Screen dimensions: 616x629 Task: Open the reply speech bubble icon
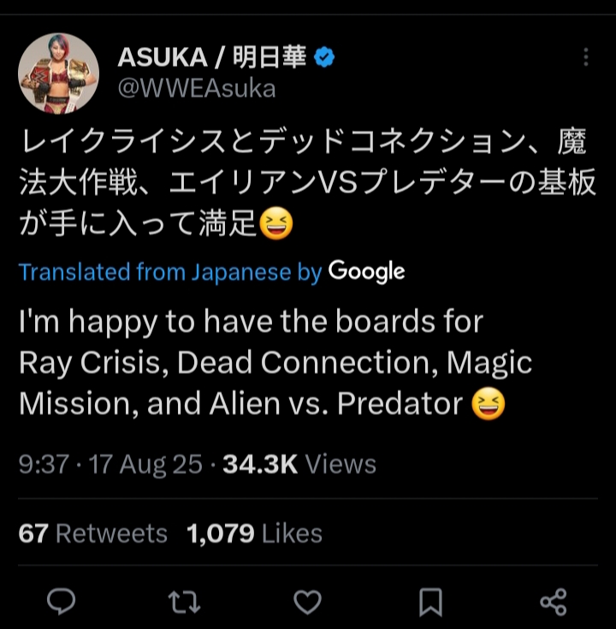(61, 602)
